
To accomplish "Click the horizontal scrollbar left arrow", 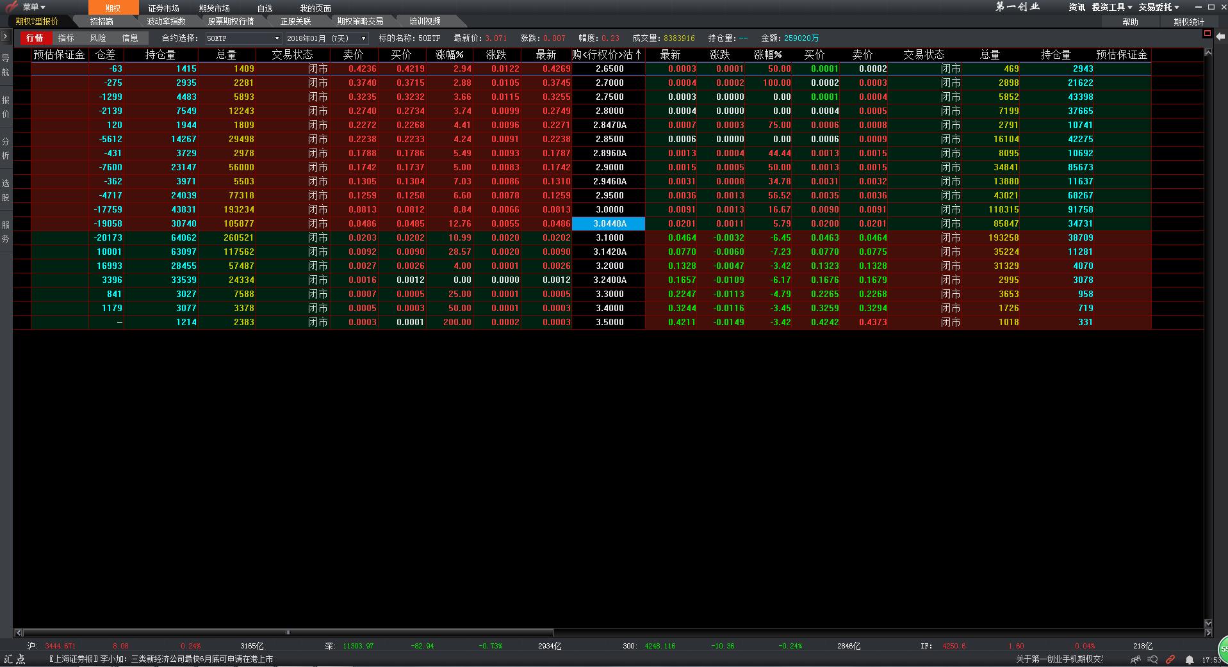I will pos(18,632).
